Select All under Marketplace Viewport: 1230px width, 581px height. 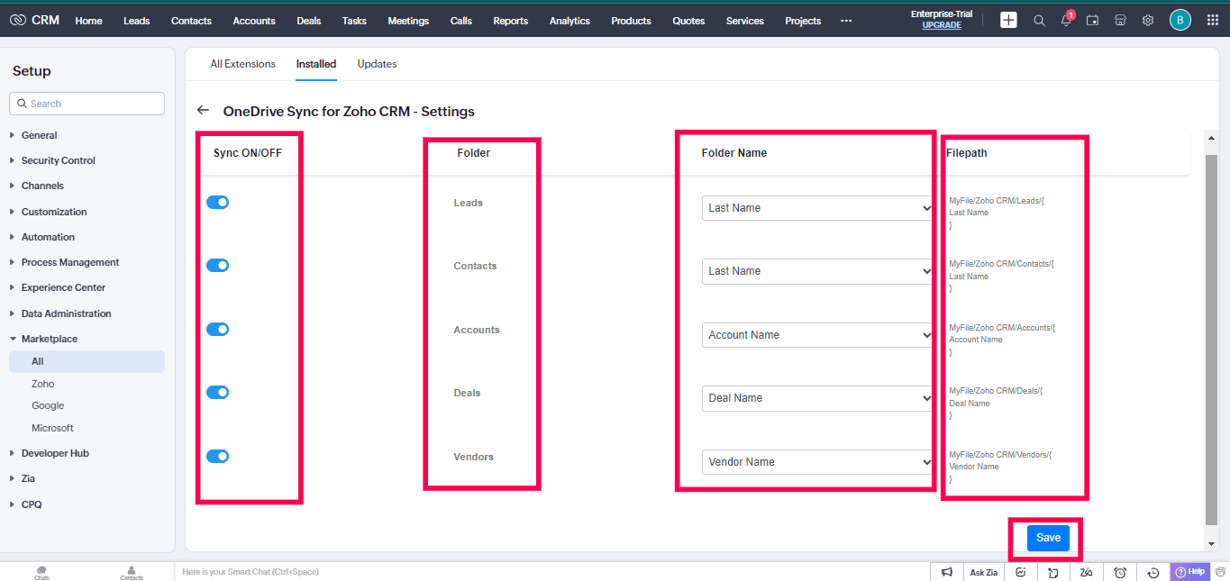pos(87,361)
